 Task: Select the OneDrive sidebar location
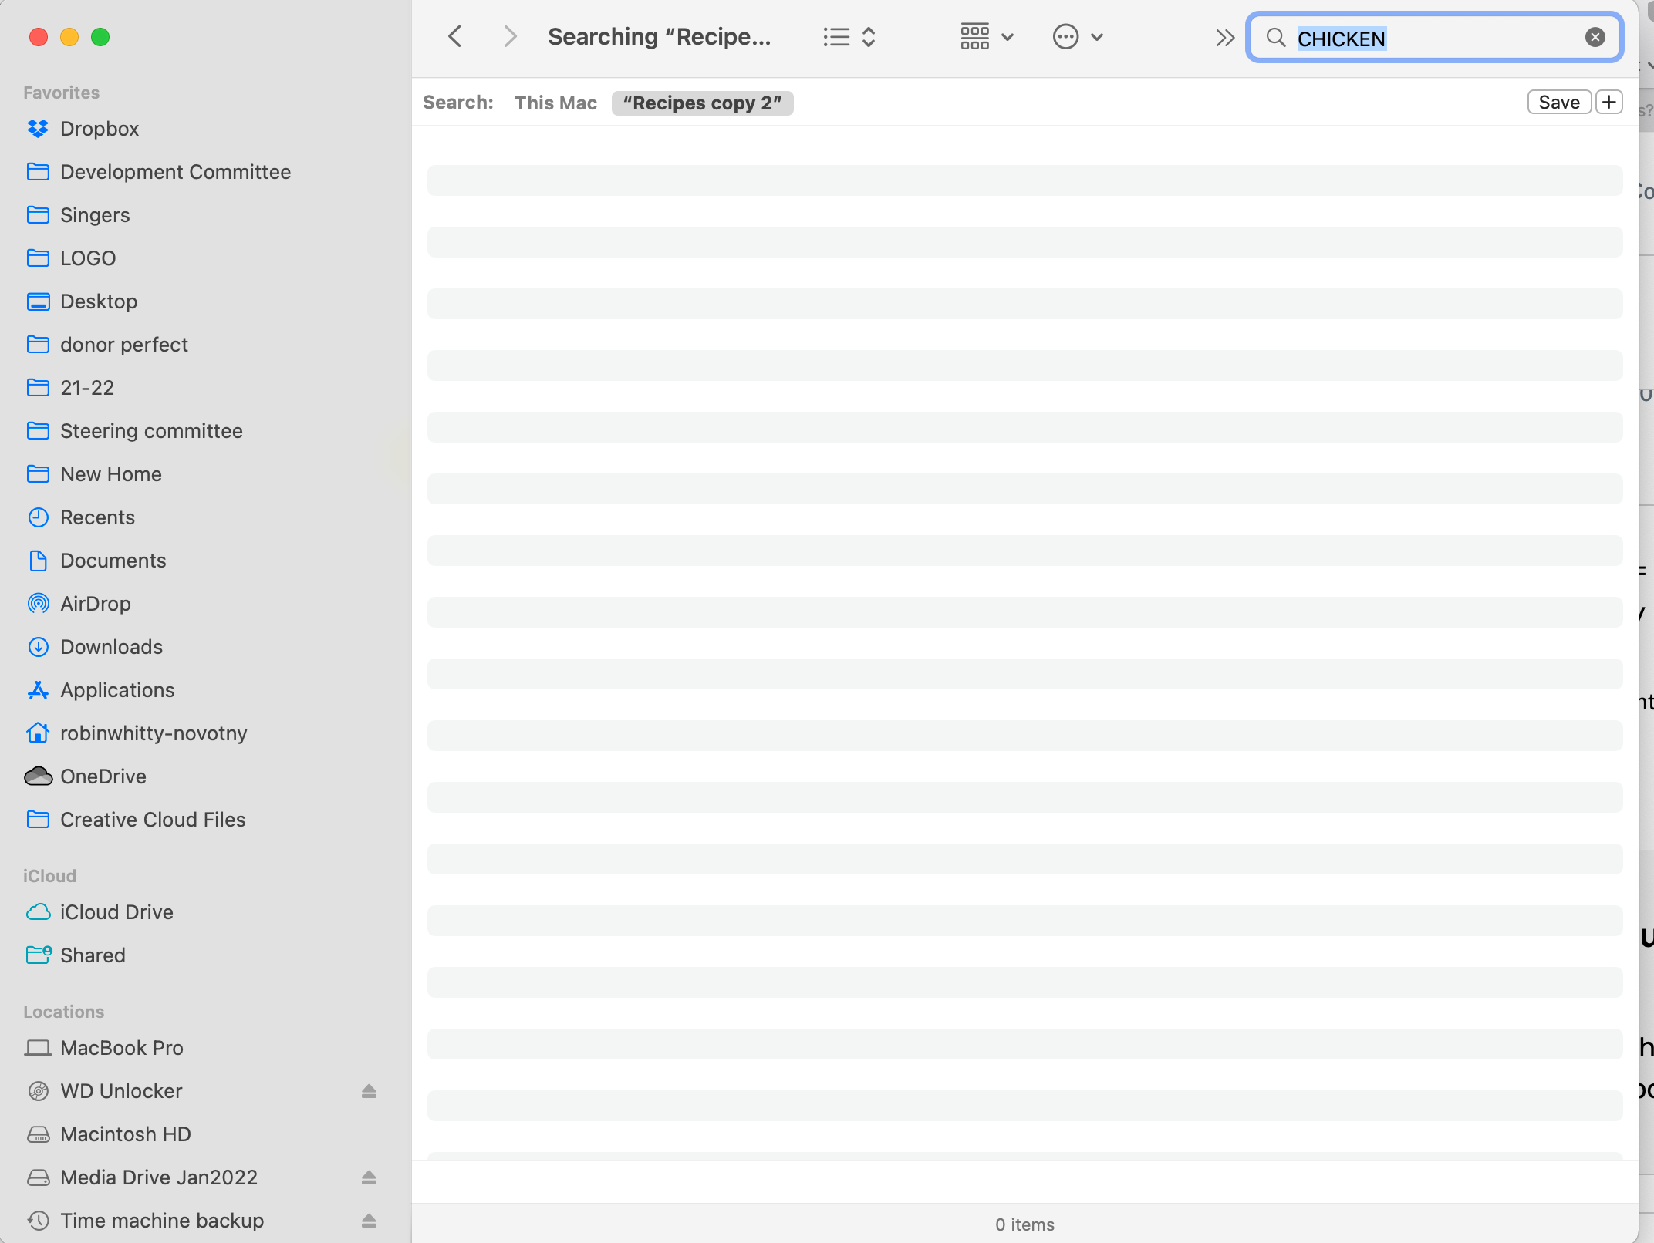103,776
